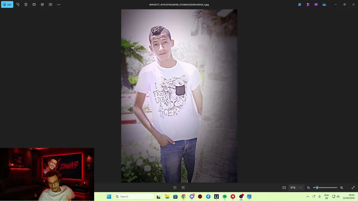Click the scan text icon below photo
This screenshot has height=201, width=358.
click(x=183, y=188)
